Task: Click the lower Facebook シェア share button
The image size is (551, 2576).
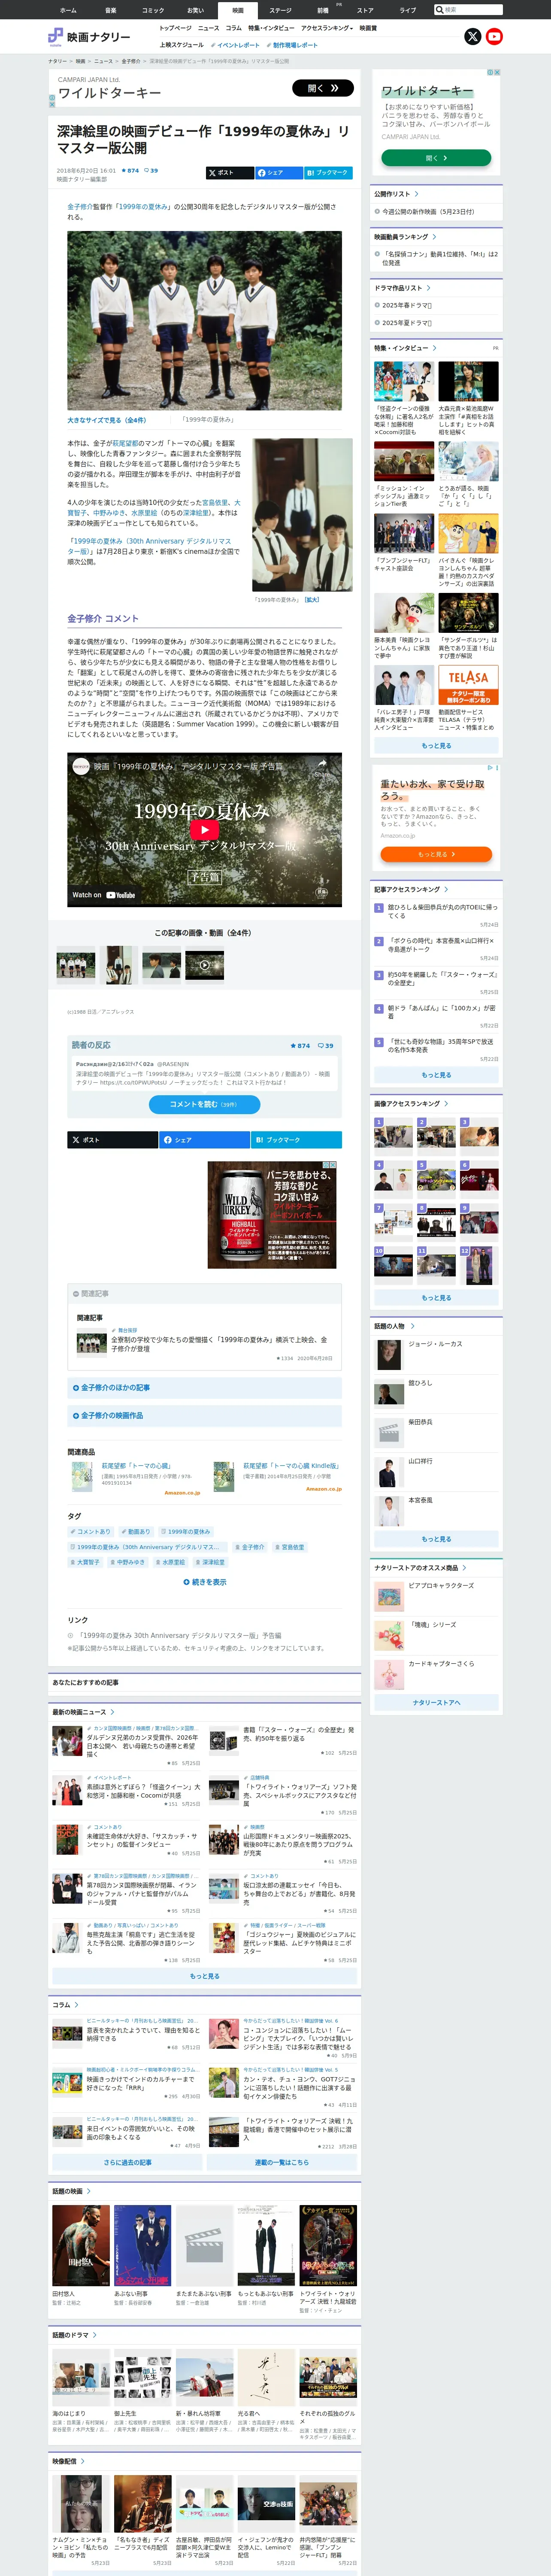Action: (204, 1140)
